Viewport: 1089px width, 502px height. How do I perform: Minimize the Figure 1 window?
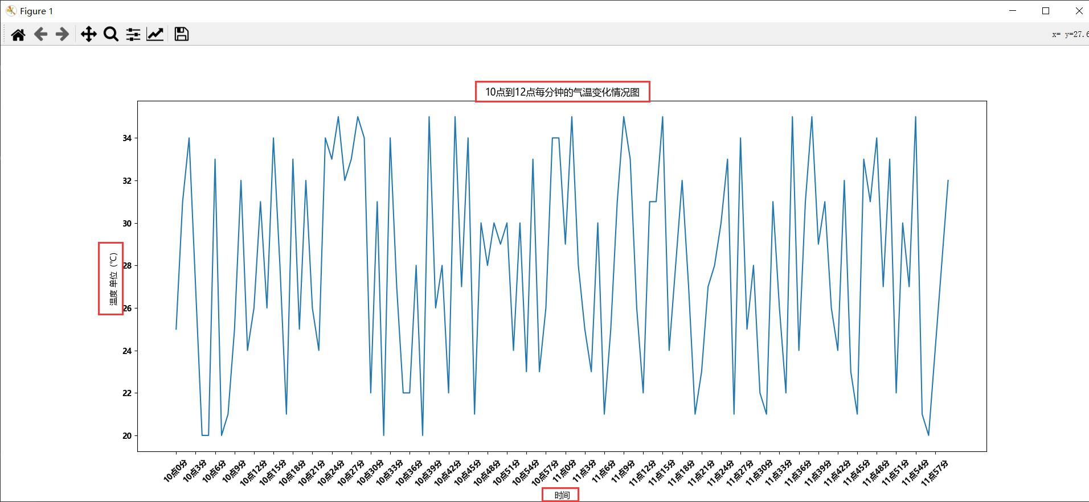(x=1013, y=11)
